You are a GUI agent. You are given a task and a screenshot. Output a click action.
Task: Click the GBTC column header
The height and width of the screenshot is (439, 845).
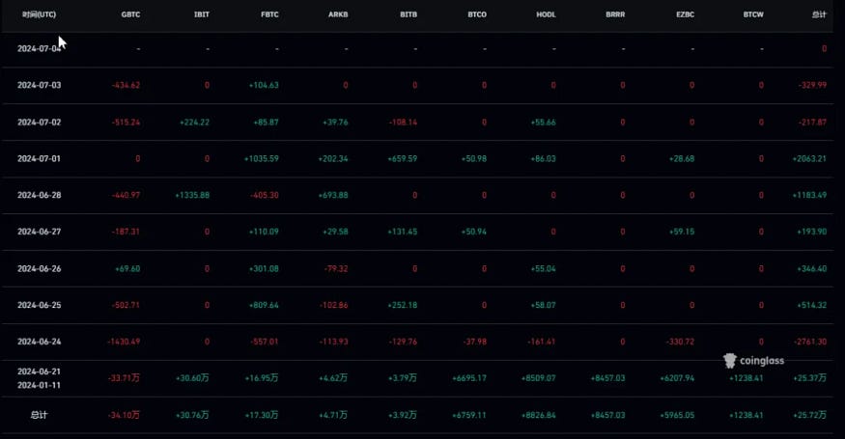point(130,15)
